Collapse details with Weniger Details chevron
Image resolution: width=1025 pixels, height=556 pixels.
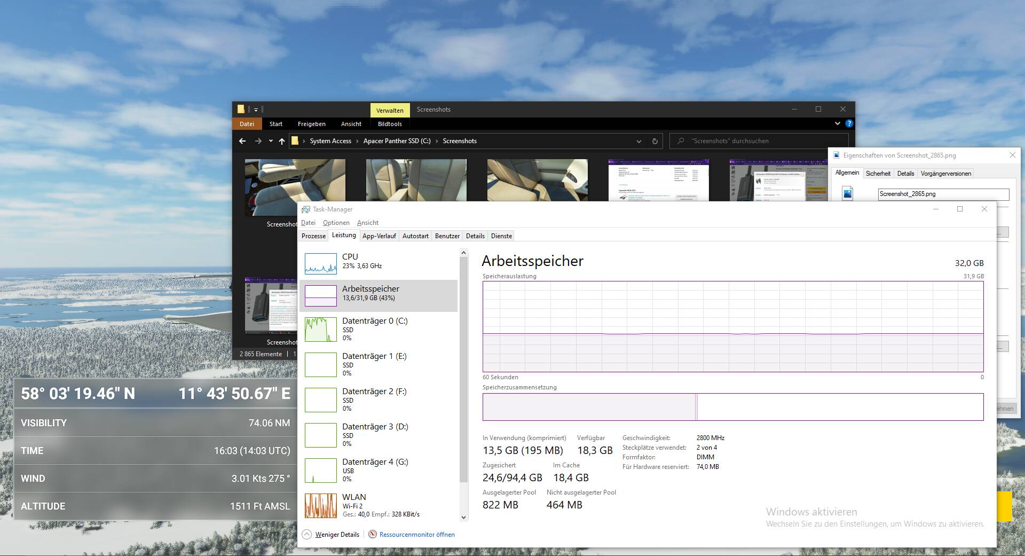(x=307, y=534)
